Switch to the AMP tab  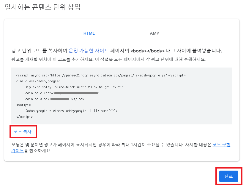pyautogui.click(x=154, y=33)
